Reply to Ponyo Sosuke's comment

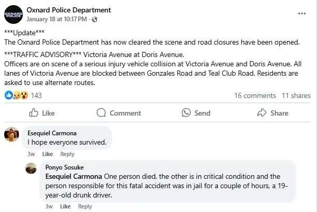(85, 206)
